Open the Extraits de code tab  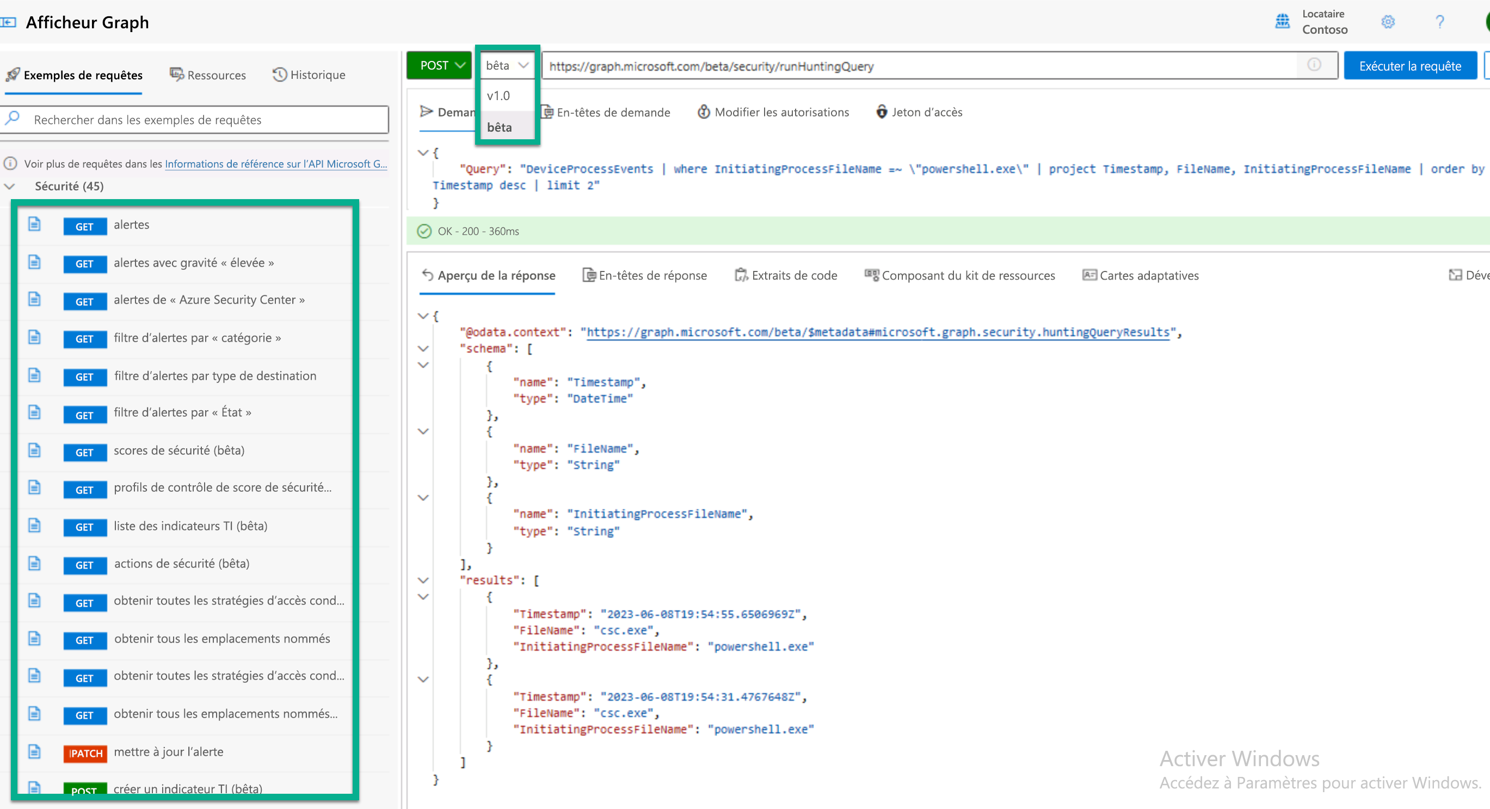(x=785, y=275)
